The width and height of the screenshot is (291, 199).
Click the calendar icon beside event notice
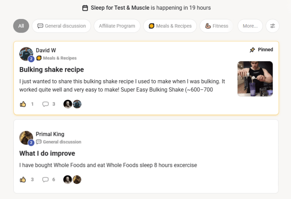click(85, 8)
